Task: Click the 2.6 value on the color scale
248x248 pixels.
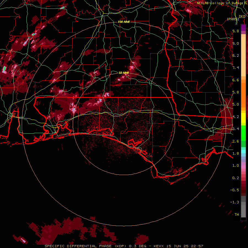Action: [x=236, y=141]
